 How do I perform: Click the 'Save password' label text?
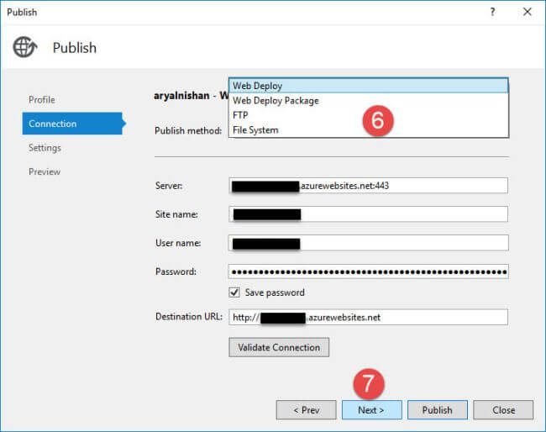pyautogui.click(x=275, y=292)
